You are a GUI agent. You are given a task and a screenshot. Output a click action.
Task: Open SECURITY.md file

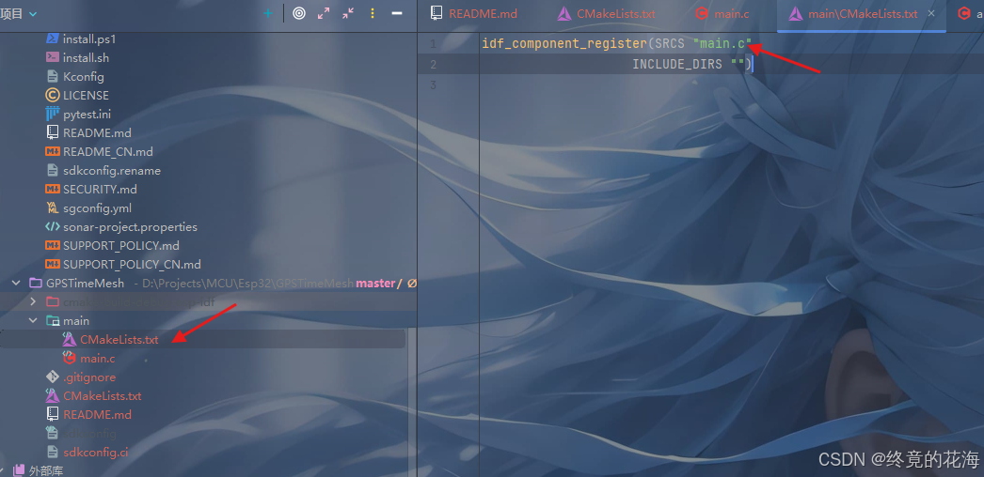(x=100, y=189)
